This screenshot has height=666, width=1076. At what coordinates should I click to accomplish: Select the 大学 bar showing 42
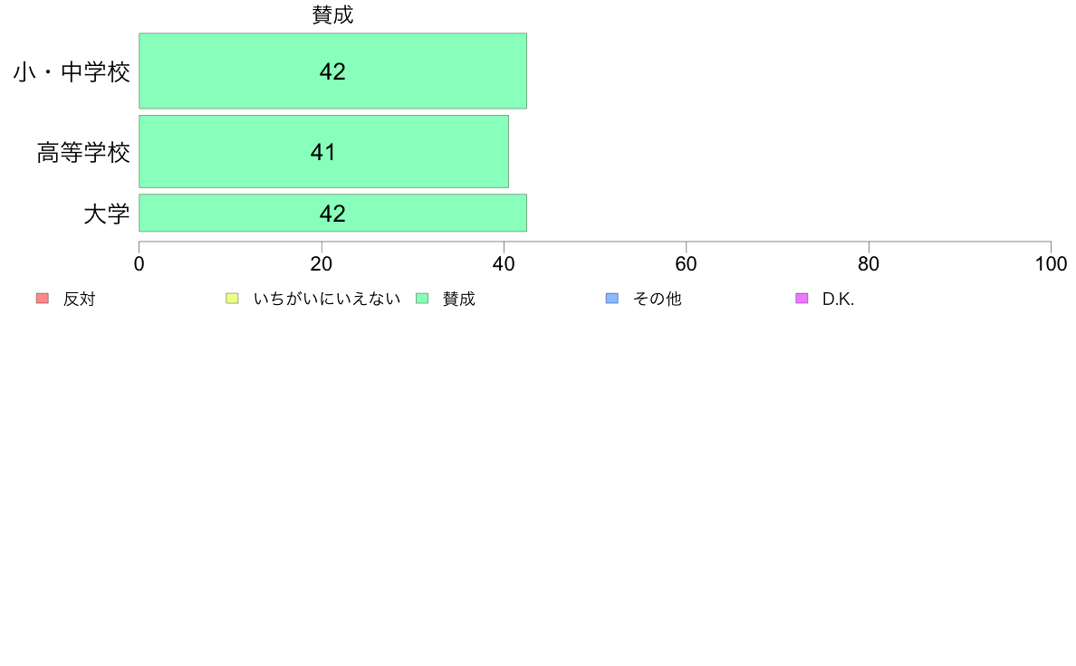[x=332, y=214]
